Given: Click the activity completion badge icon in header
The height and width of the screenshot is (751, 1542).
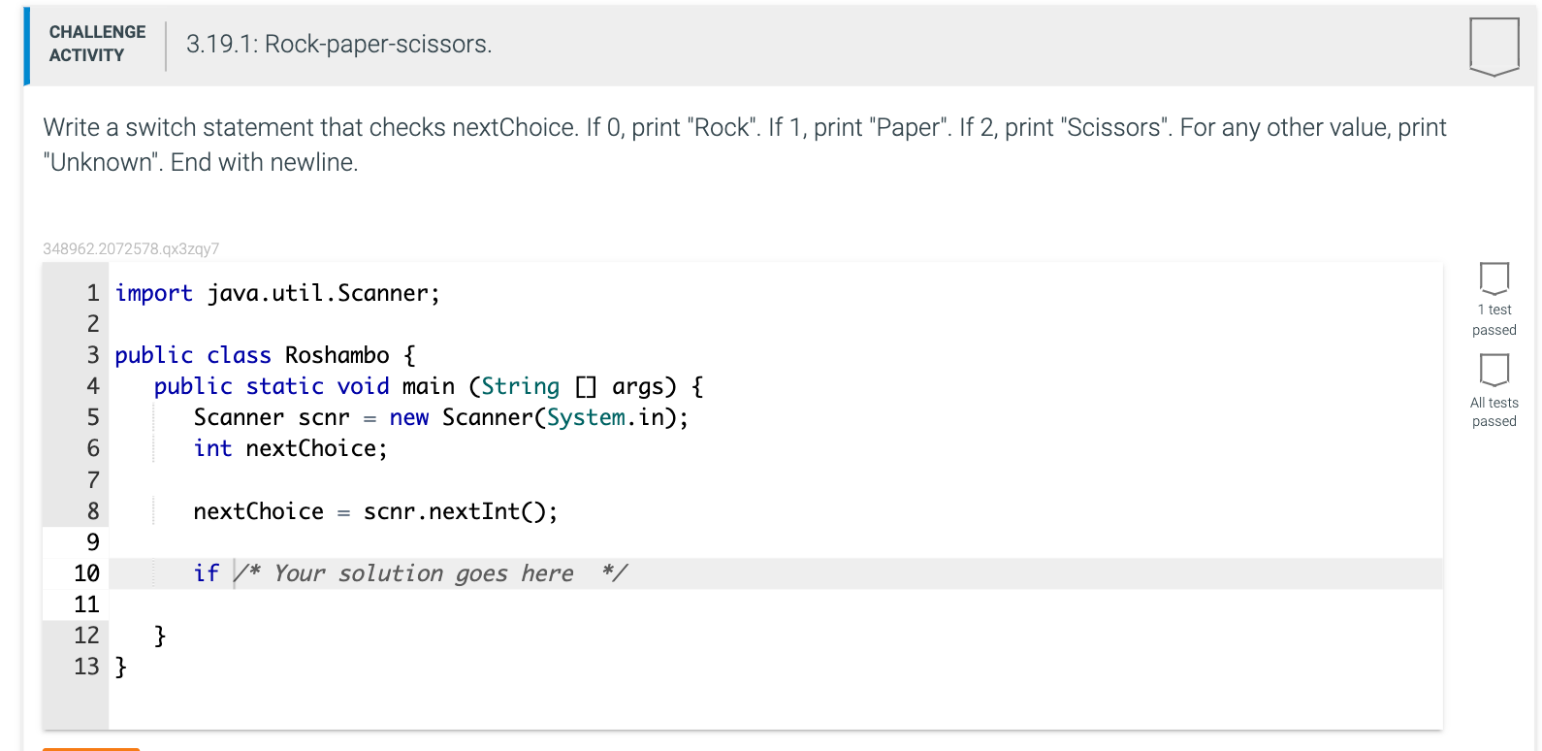Looking at the screenshot, I should 1494,47.
